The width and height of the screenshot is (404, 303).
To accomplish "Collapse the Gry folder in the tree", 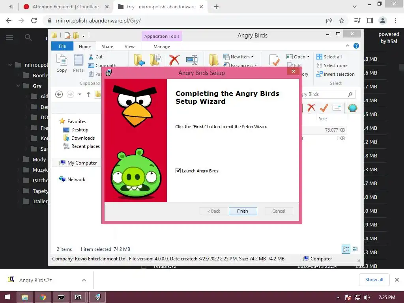I will click(18, 86).
